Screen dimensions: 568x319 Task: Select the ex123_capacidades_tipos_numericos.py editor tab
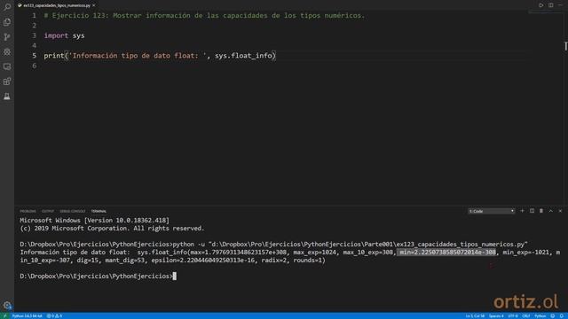(x=57, y=5)
